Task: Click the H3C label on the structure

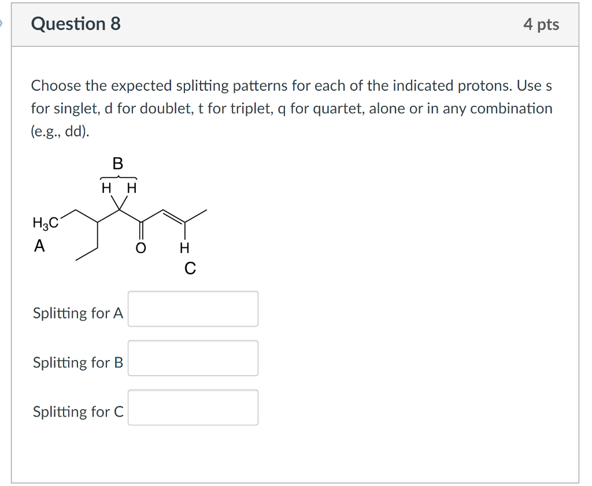Action: pos(45,221)
